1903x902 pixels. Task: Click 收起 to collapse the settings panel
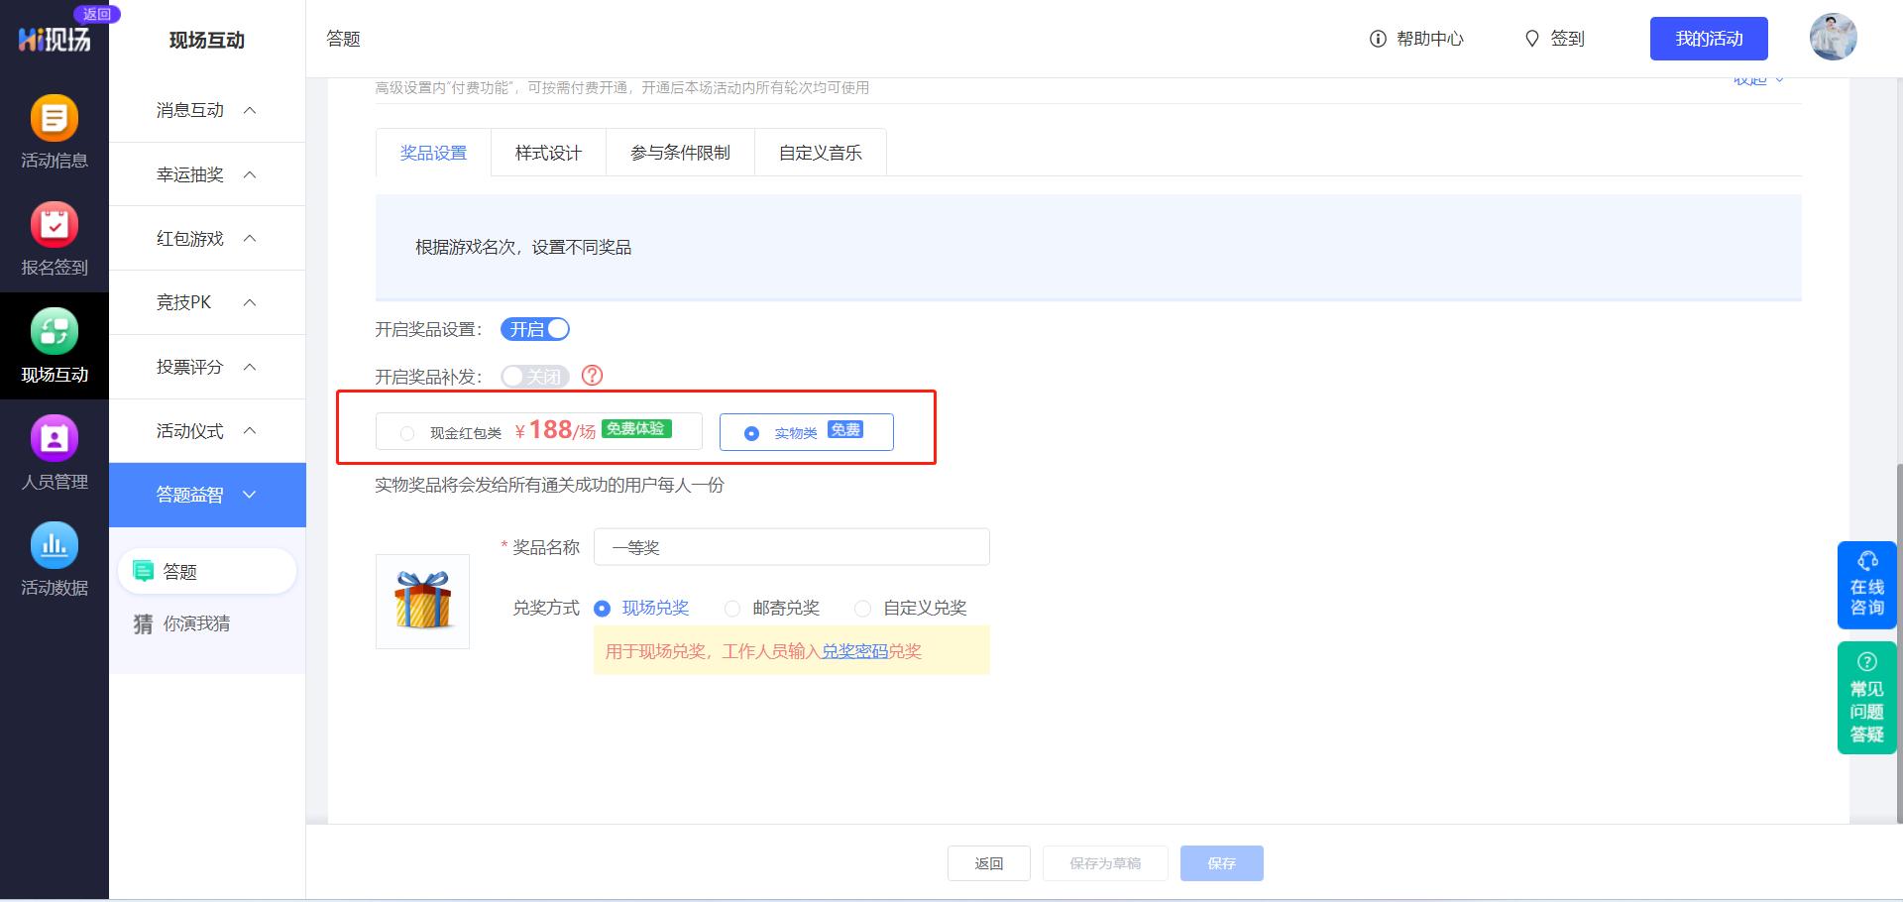tap(1756, 79)
